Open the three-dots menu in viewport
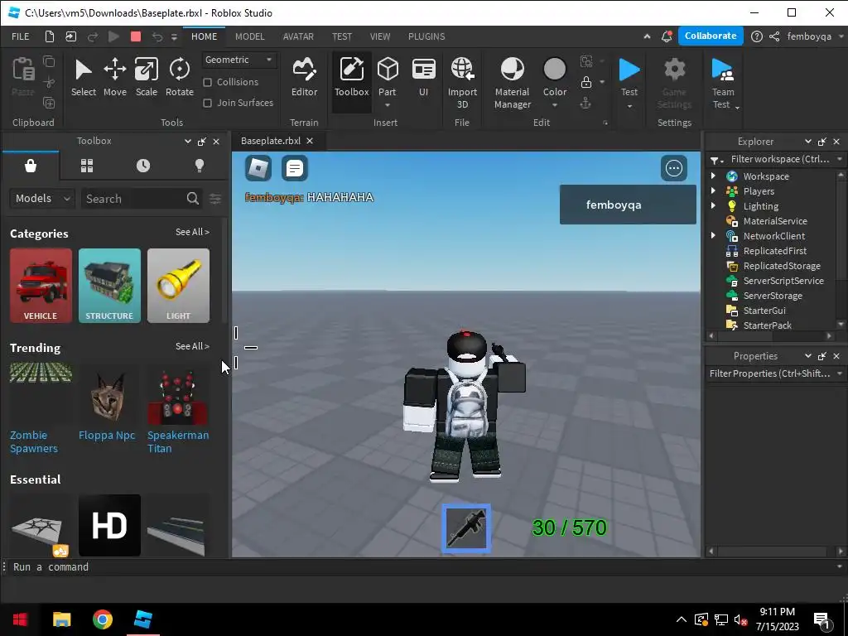Viewport: 848px width, 636px height. [x=674, y=168]
